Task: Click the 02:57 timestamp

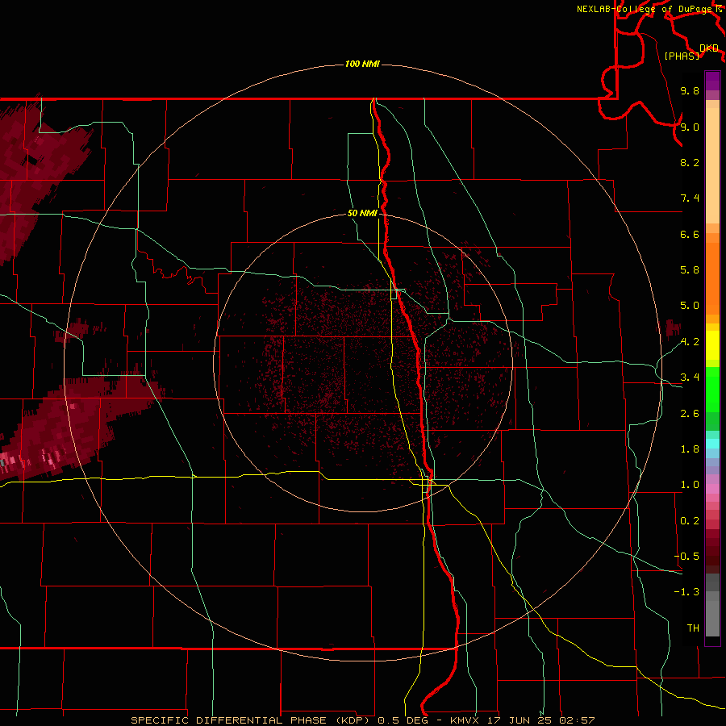Action: (x=577, y=720)
